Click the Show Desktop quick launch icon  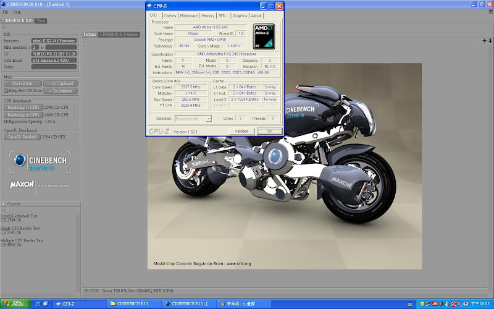coord(45,304)
